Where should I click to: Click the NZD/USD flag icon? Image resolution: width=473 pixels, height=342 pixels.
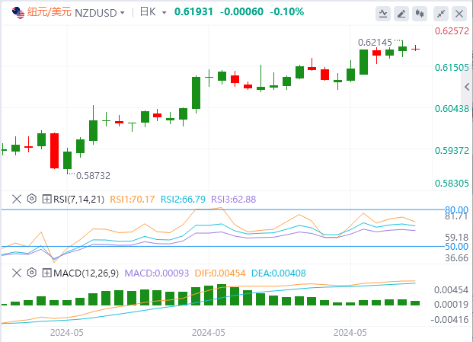click(18, 13)
